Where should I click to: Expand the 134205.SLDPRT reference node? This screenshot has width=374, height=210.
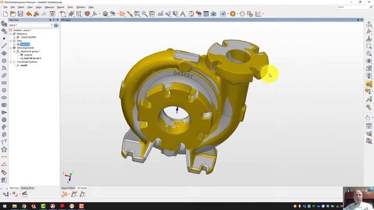(x=14, y=37)
